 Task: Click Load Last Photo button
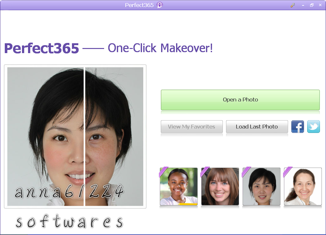click(257, 127)
